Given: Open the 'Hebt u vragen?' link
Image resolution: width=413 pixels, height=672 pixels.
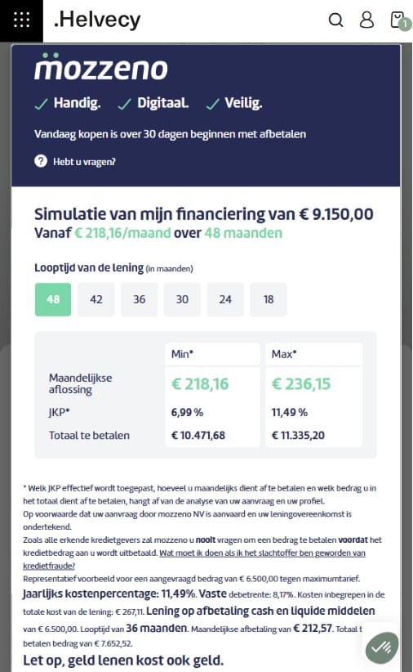Looking at the screenshot, I should click(84, 162).
